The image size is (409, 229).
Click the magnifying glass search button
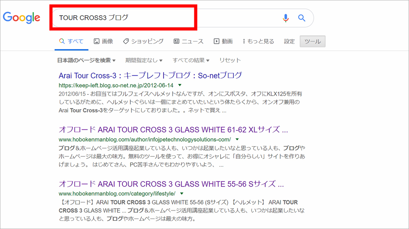[302, 18]
